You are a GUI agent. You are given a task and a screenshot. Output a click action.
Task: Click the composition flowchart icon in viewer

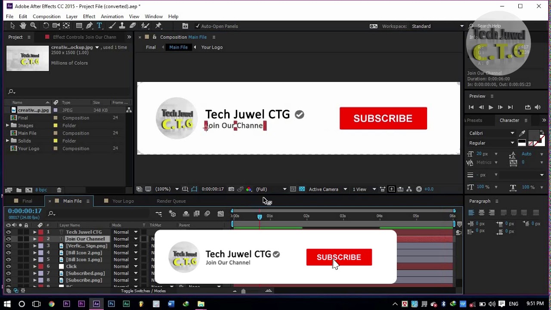[409, 189]
